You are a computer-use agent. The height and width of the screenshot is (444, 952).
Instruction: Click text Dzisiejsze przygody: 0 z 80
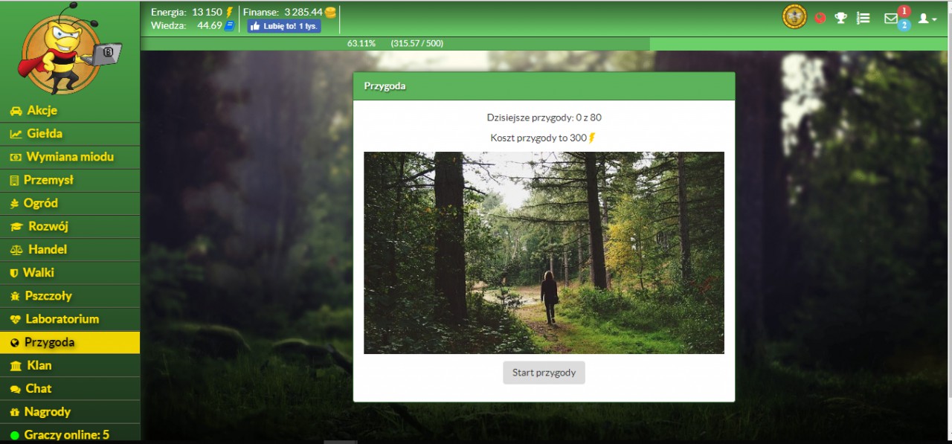[544, 118]
